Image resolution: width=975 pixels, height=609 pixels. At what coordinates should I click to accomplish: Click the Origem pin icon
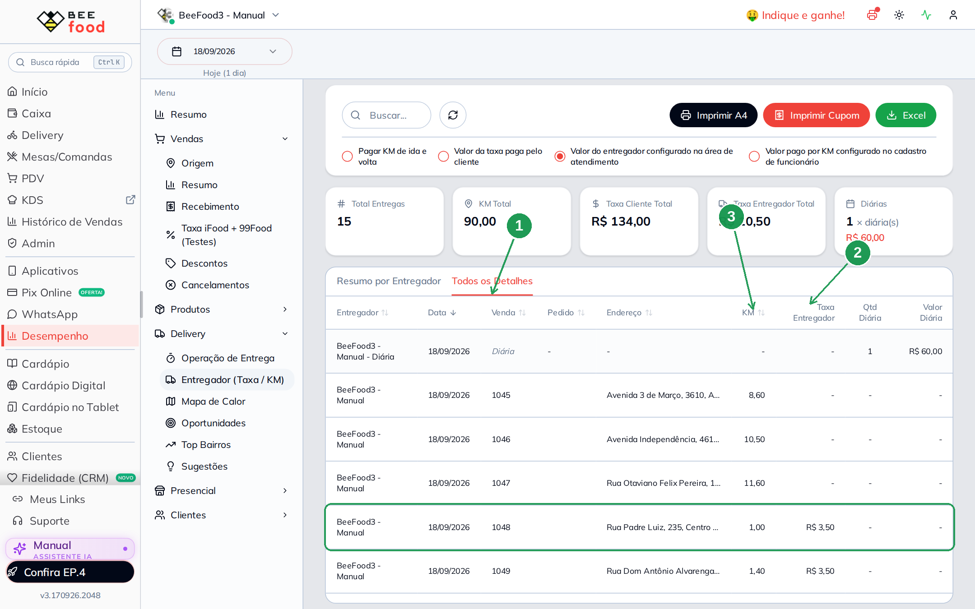pyautogui.click(x=171, y=163)
